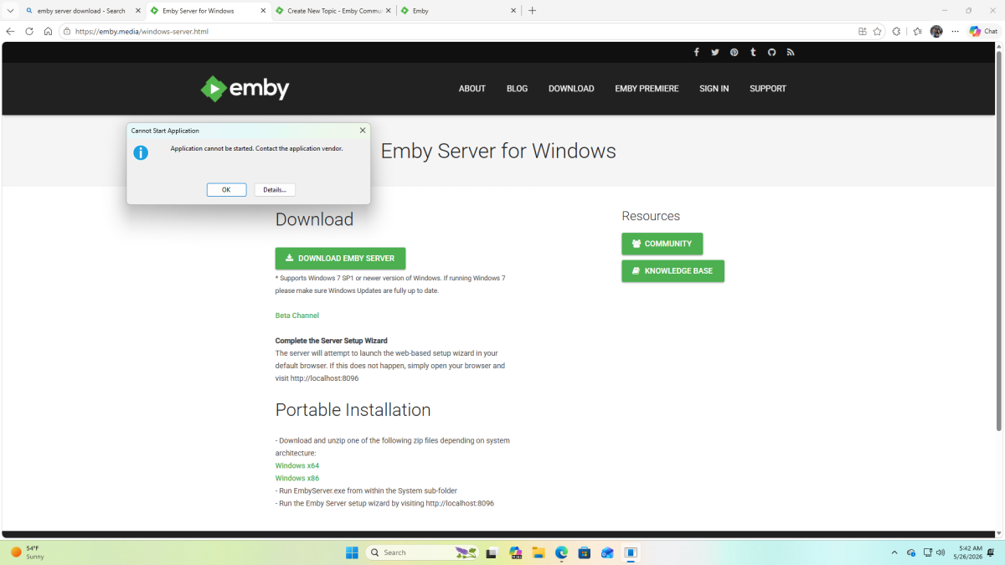The height and width of the screenshot is (565, 1005).
Task: Open Microsoft Store from the taskbar
Action: pos(585,552)
